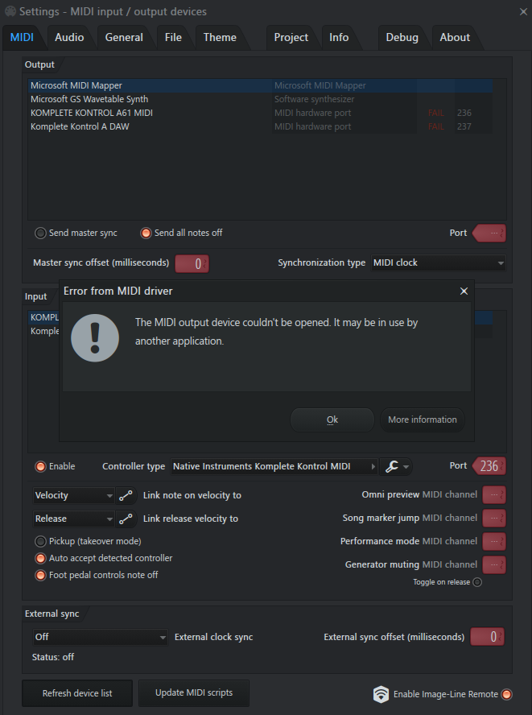The width and height of the screenshot is (532, 715).
Task: Click the velocity curve link icon
Action: click(126, 496)
